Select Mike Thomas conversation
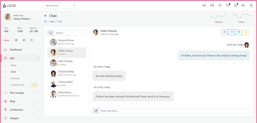The image size is (257, 123). click(67, 63)
